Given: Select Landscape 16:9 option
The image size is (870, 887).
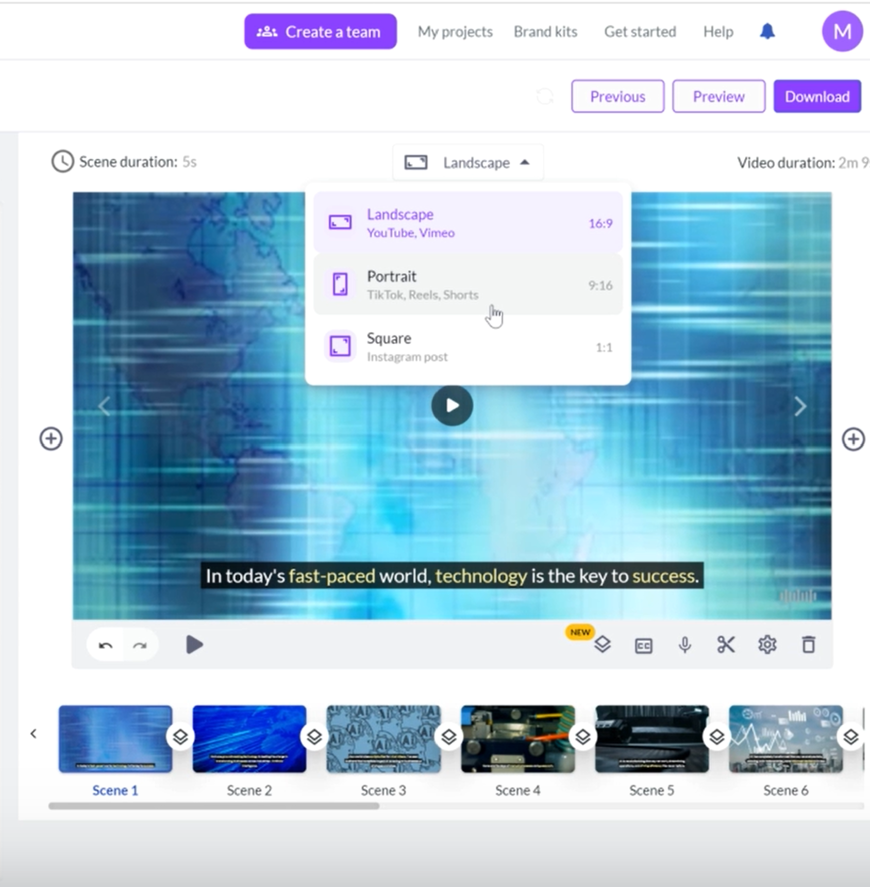Looking at the screenshot, I should point(468,223).
